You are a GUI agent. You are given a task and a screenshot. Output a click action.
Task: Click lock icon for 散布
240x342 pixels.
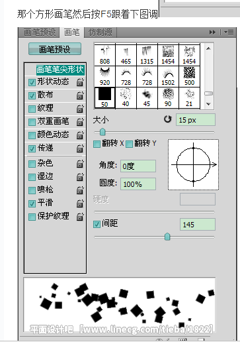80,95
